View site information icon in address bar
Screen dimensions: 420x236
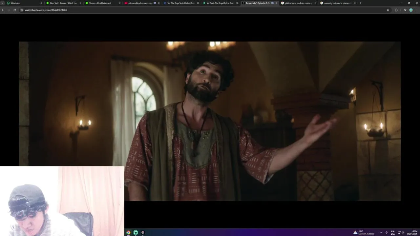coord(22,10)
